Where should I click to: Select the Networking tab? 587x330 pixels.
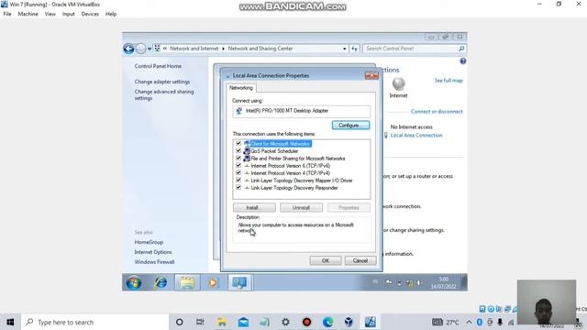coord(241,88)
